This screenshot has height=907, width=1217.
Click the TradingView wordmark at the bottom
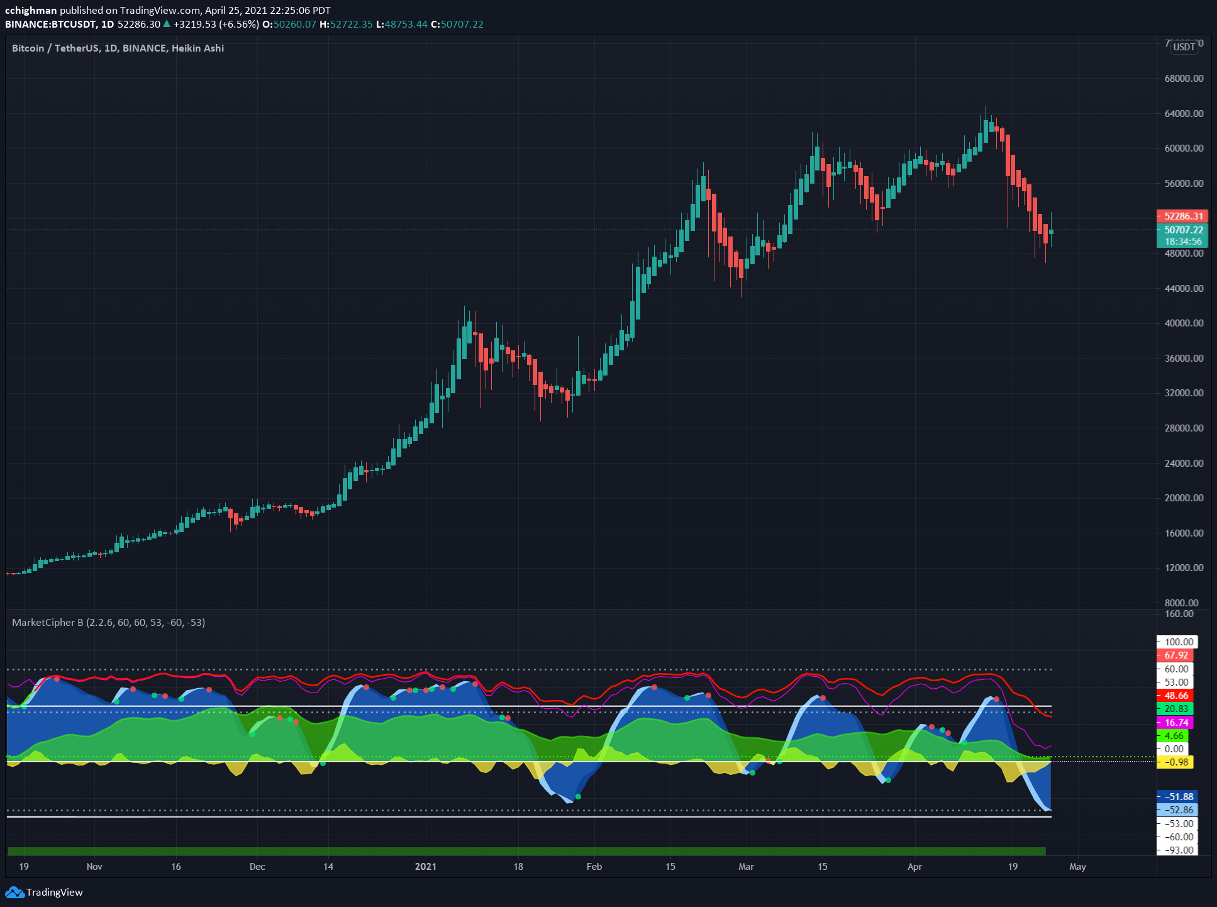[x=55, y=892]
